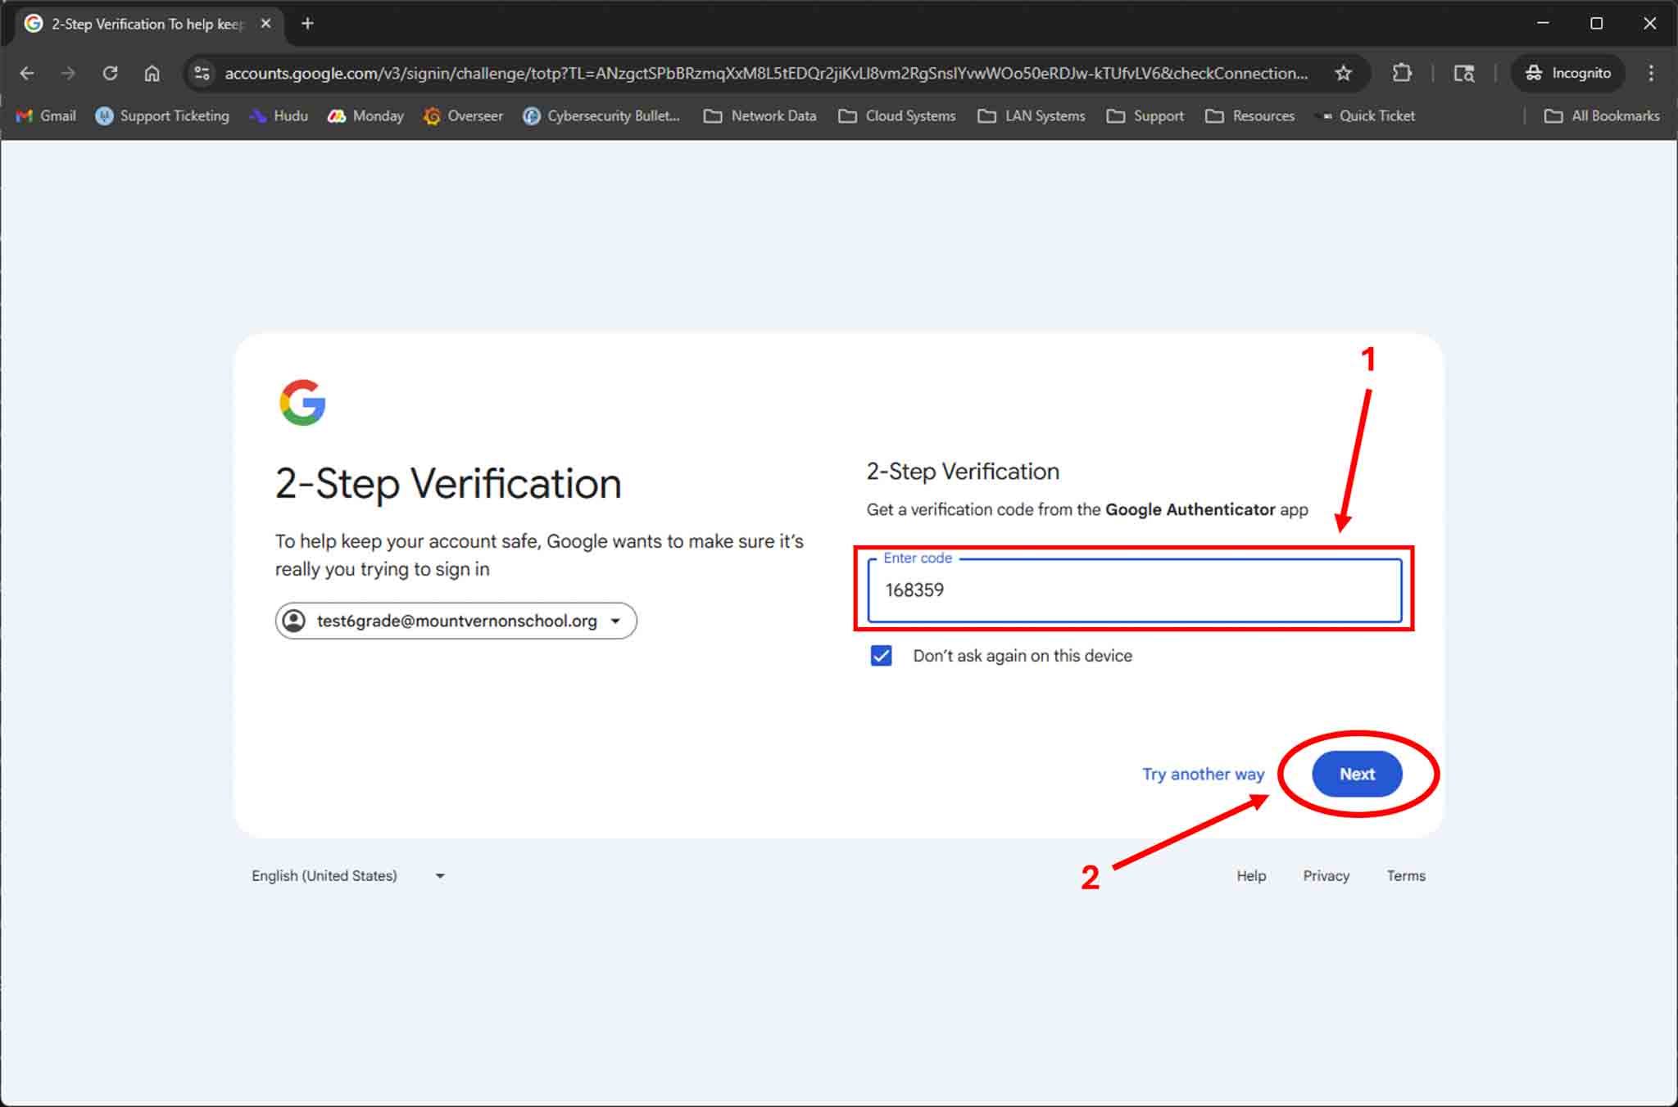This screenshot has height=1107, width=1678.
Task: Open a new tab with plus button
Action: tap(307, 24)
